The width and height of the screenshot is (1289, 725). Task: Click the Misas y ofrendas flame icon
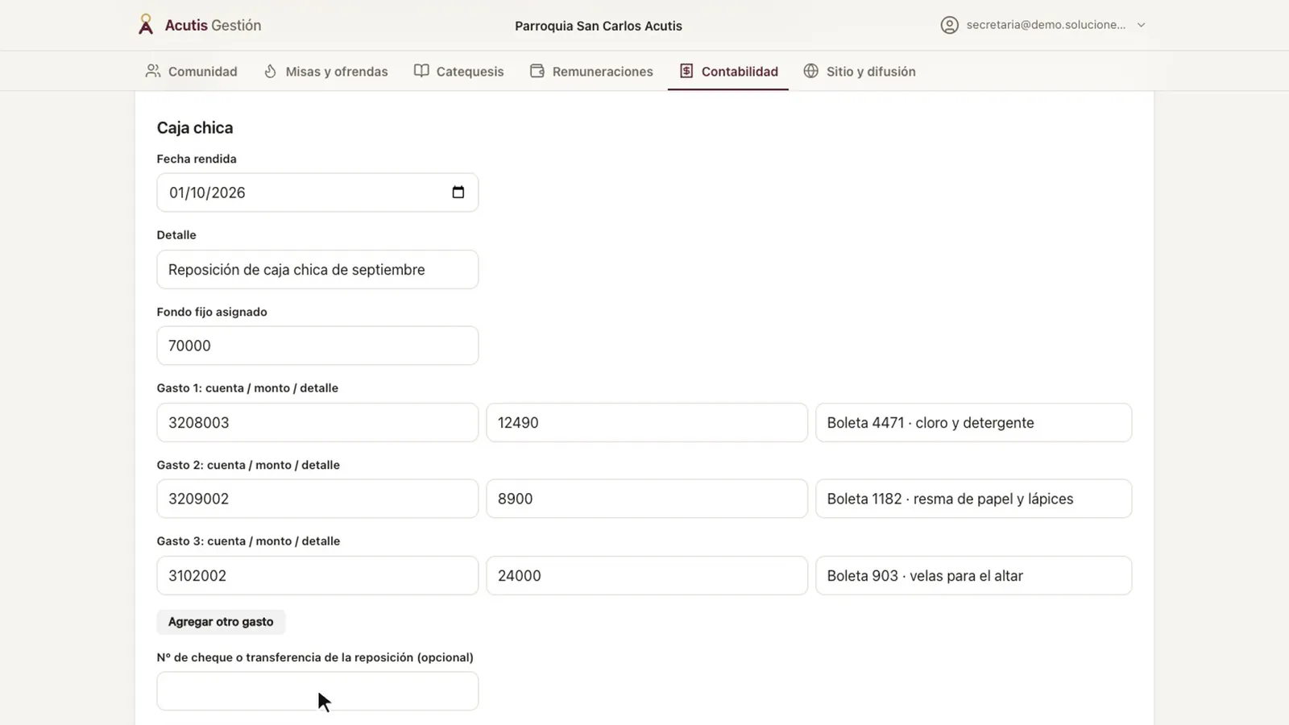pos(271,71)
